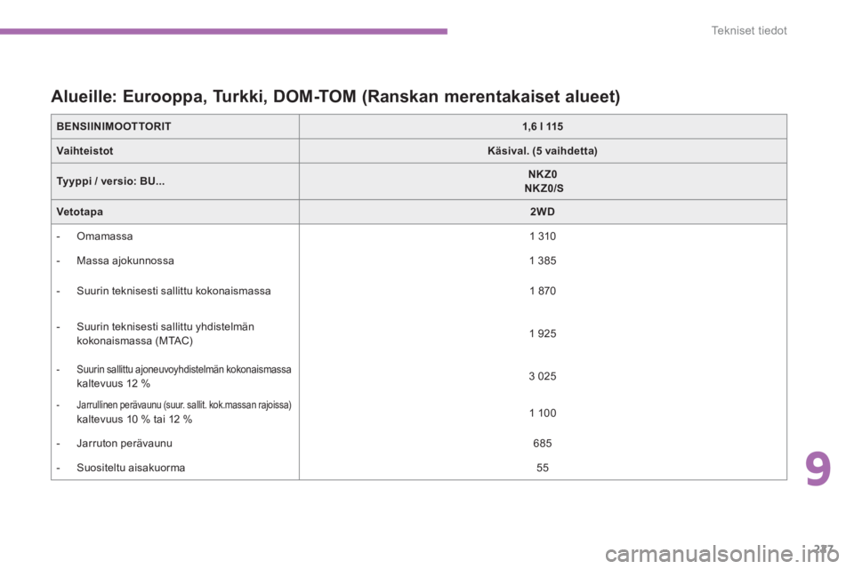Click the value '685'

(543, 444)
